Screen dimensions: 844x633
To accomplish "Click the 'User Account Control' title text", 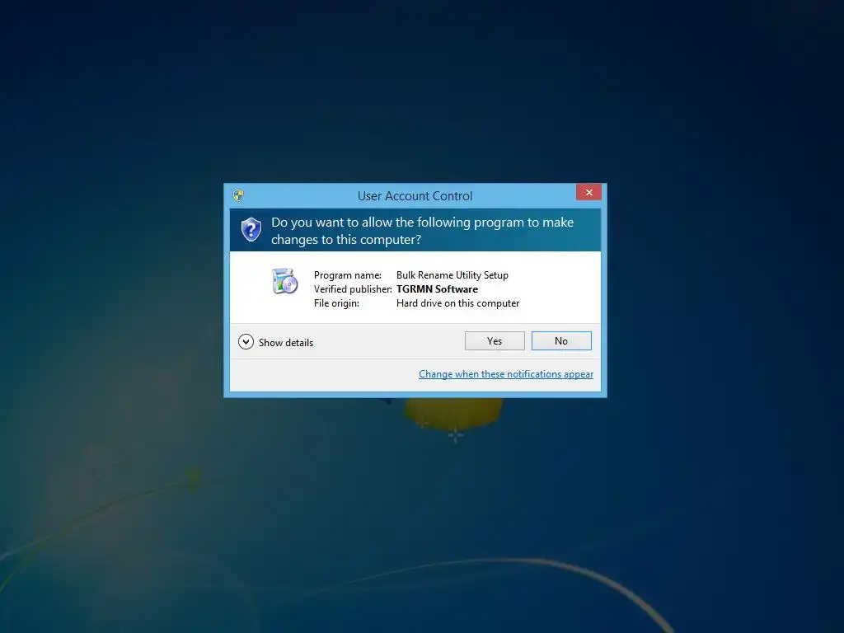I will pyautogui.click(x=415, y=196).
